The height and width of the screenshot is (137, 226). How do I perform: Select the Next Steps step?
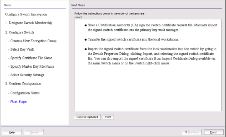click(x=18, y=102)
